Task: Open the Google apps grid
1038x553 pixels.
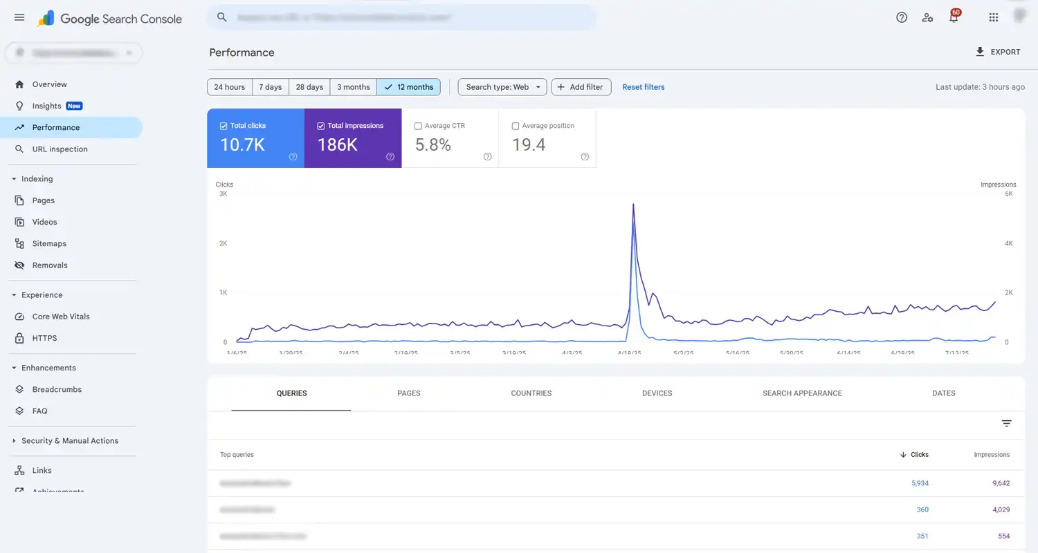Action: (x=993, y=17)
